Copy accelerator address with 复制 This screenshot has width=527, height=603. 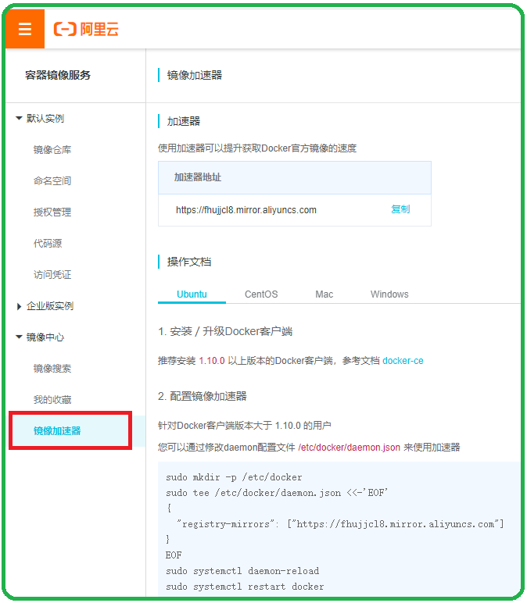tap(400, 209)
